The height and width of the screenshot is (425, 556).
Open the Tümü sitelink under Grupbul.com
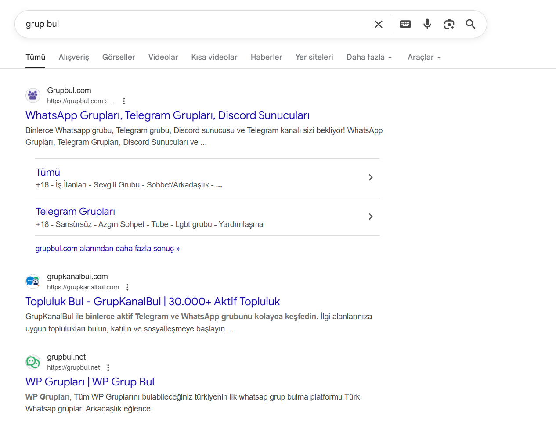(48, 173)
